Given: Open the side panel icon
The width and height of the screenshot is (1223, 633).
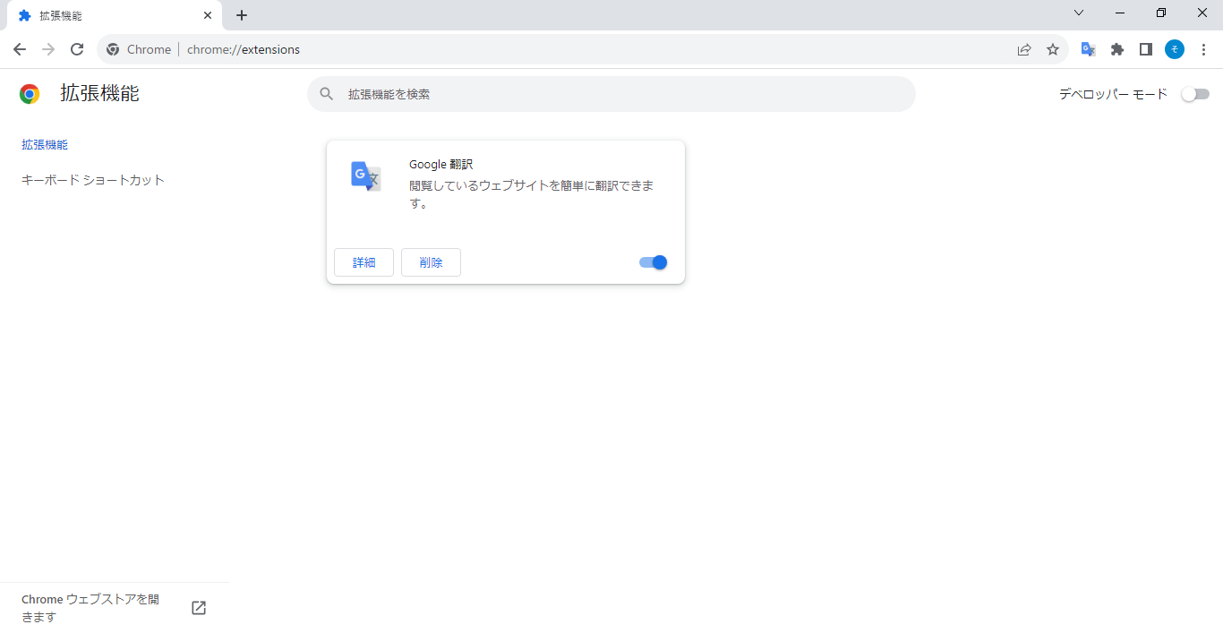Looking at the screenshot, I should point(1145,49).
